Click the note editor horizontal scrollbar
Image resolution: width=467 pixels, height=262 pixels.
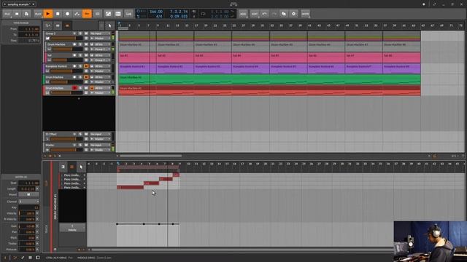[242, 250]
